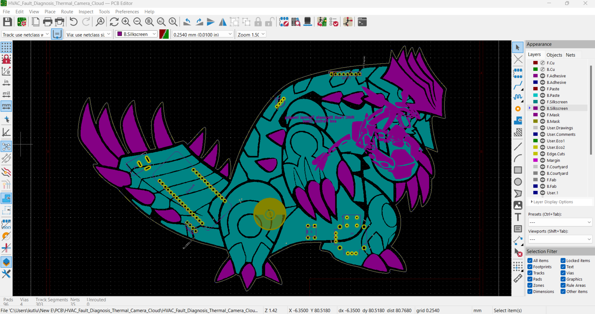
Task: Switch to the Nets tab
Action: pos(570,55)
